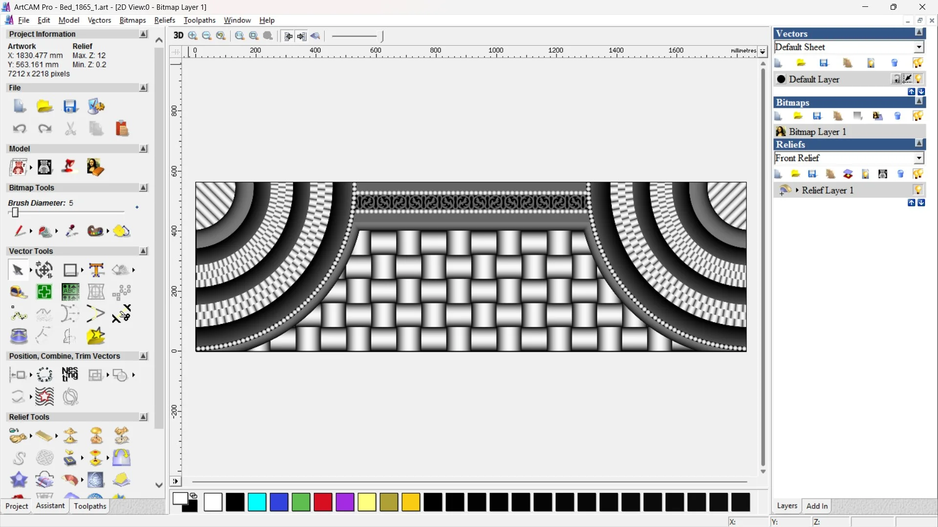Click the Save file icon
Image resolution: width=938 pixels, height=527 pixels.
(x=70, y=106)
